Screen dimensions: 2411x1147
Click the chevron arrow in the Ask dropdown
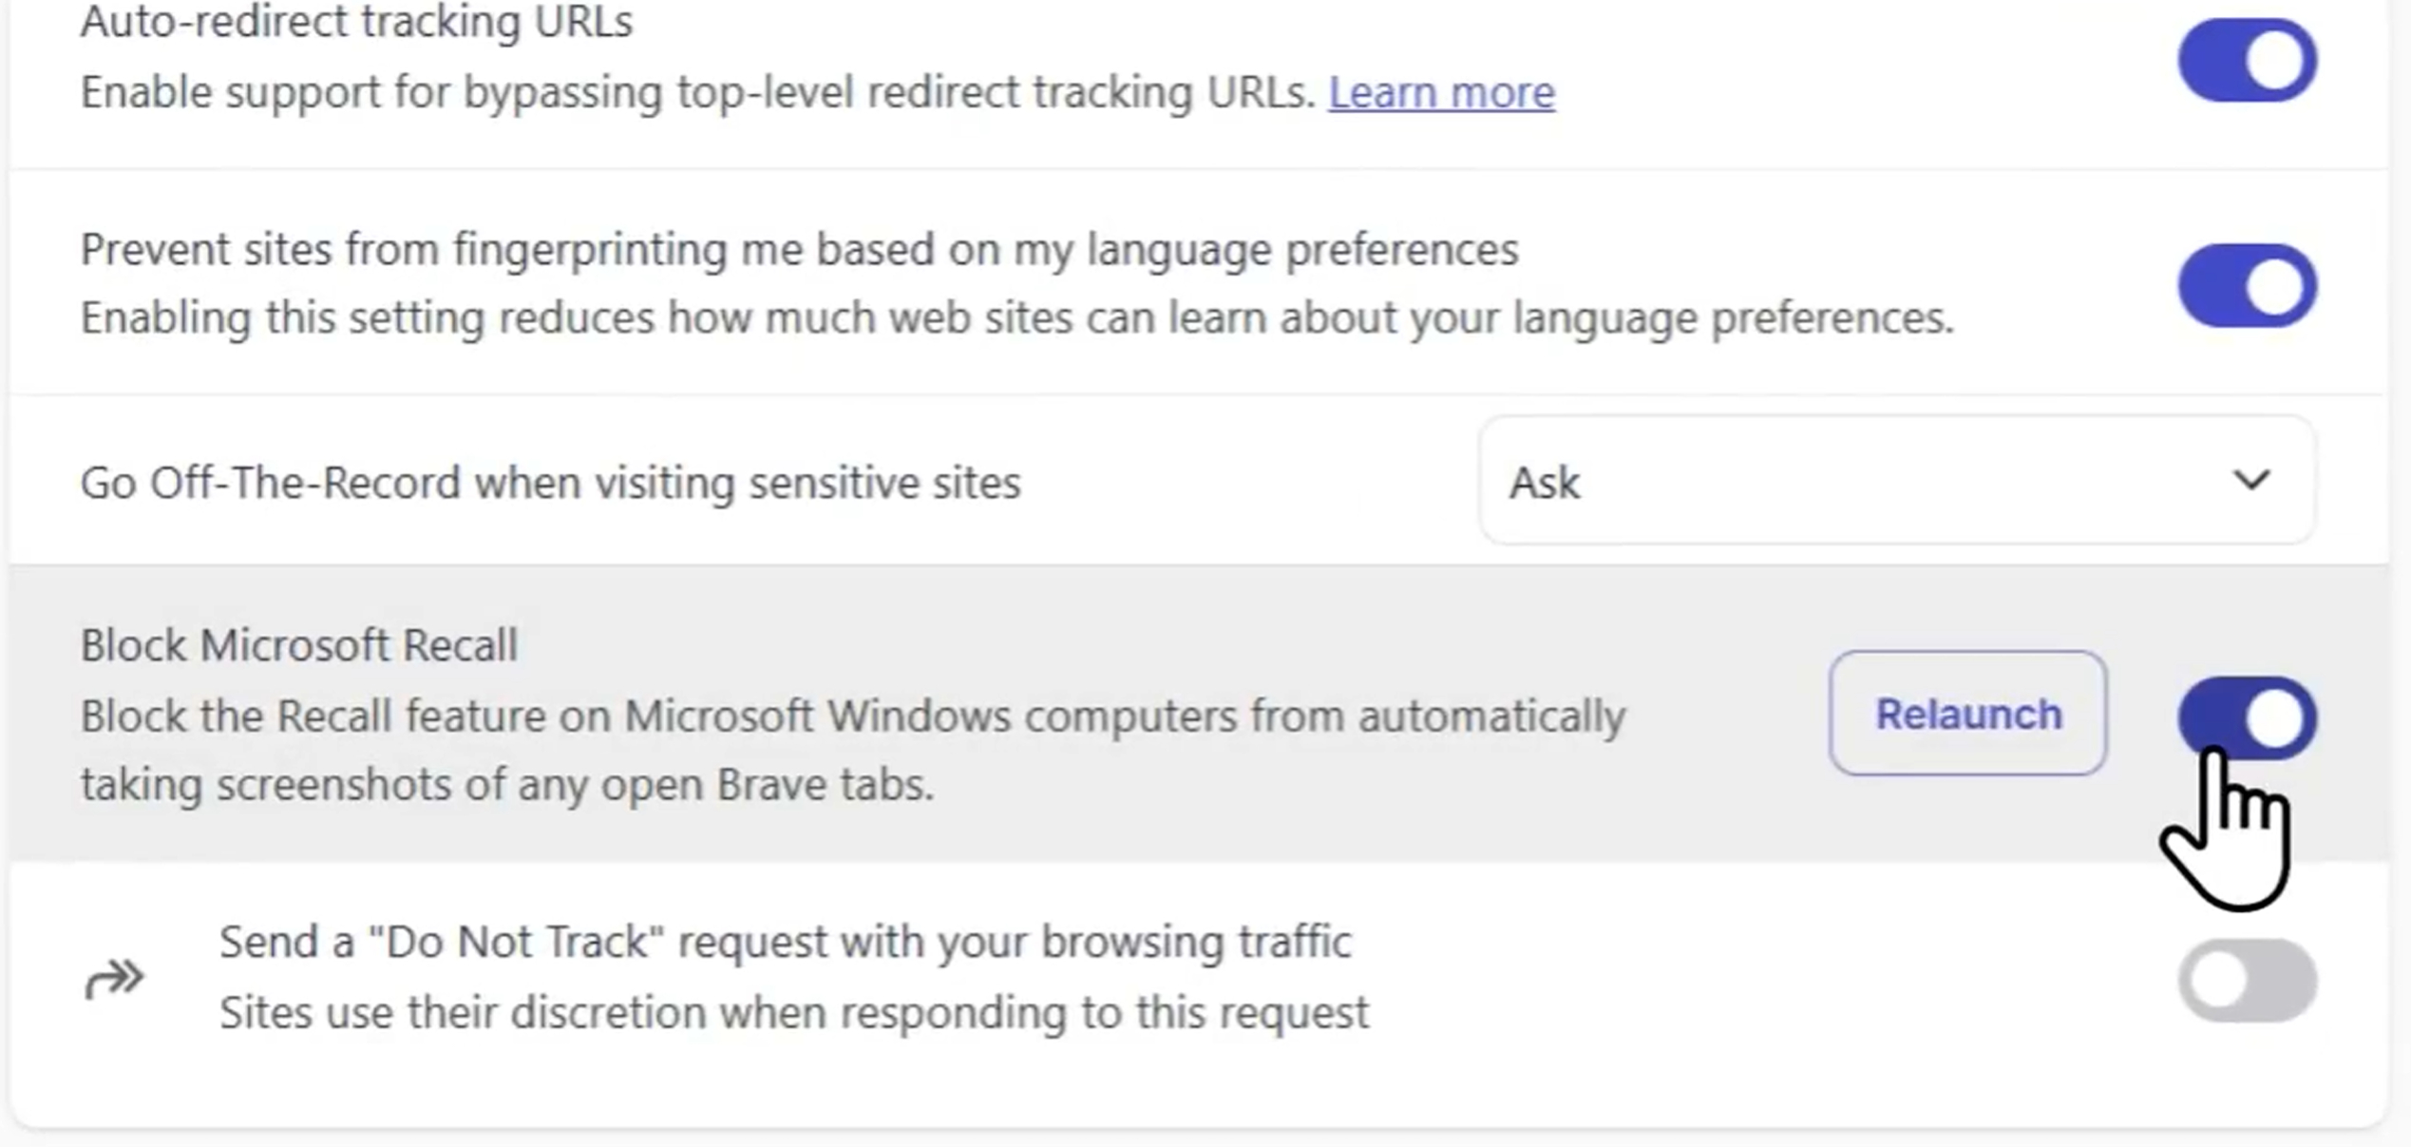2251,480
